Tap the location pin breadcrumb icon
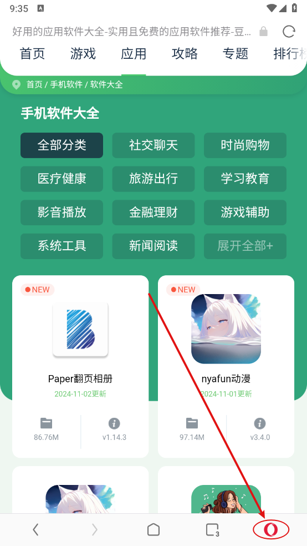This screenshot has width=307, height=546. [x=16, y=84]
